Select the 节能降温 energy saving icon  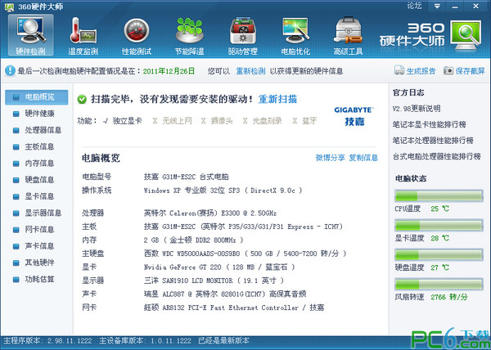(x=189, y=35)
